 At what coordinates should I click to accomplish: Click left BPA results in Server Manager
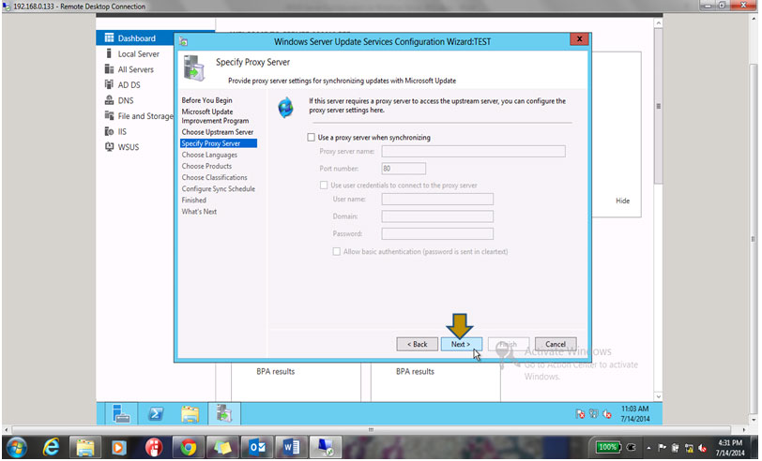[x=276, y=371]
